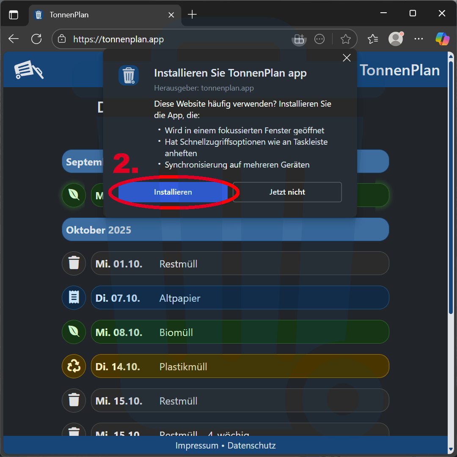The width and height of the screenshot is (457, 457).
Task: Select the TonnenPlan browser tab
Action: click(x=102, y=15)
